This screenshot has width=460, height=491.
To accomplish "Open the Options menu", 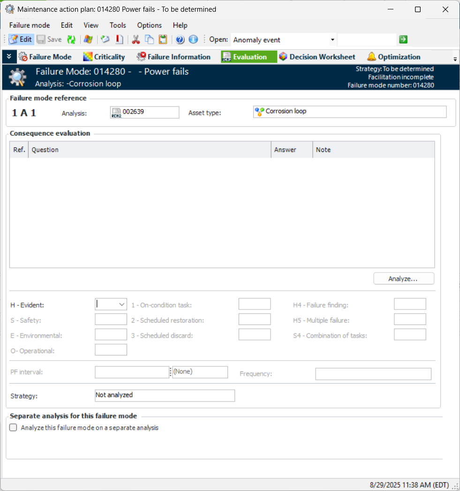I will coord(150,25).
